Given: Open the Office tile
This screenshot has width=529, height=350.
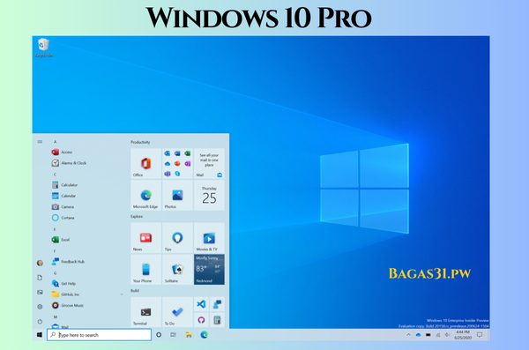Looking at the screenshot, I should pyautogui.click(x=145, y=164).
